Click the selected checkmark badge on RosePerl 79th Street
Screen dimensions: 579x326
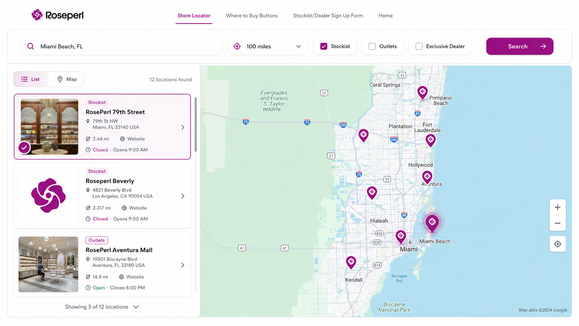coord(24,148)
